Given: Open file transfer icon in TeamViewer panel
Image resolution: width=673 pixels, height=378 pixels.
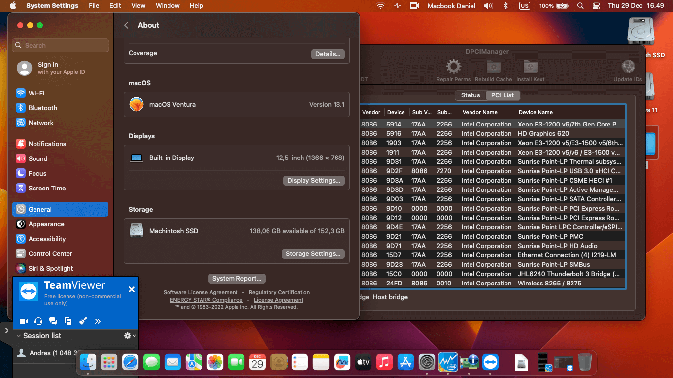Looking at the screenshot, I should pos(68,321).
